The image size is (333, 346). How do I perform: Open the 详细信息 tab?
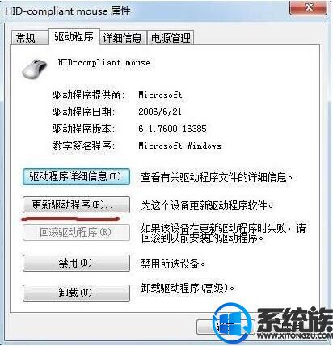123,38
